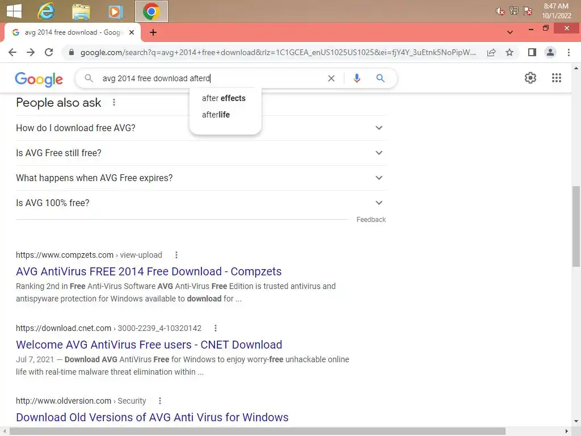581x436 pixels.
Task: Open Download Old Versions of AVG link
Action: tap(152, 417)
